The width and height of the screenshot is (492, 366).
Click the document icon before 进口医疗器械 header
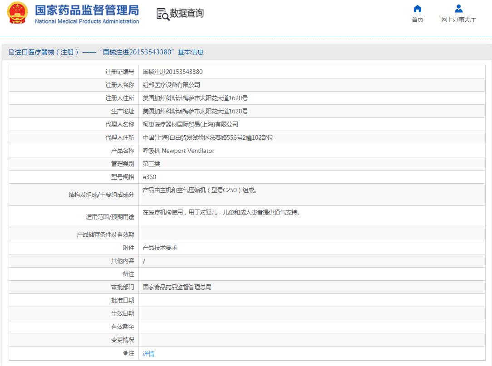click(11, 52)
